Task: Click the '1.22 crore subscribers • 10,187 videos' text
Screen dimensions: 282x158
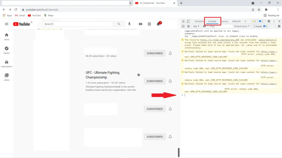Action: tap(105, 83)
